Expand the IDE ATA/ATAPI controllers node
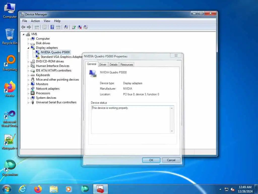 point(28,71)
